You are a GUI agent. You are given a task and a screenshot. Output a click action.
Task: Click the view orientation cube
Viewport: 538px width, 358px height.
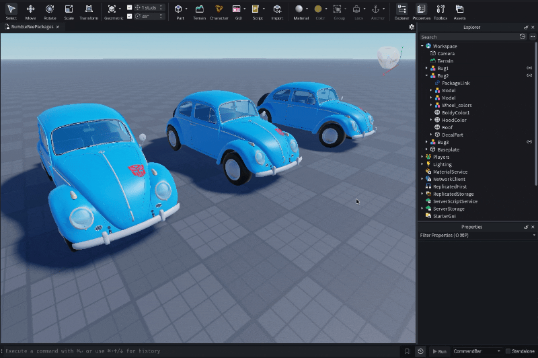click(x=389, y=57)
